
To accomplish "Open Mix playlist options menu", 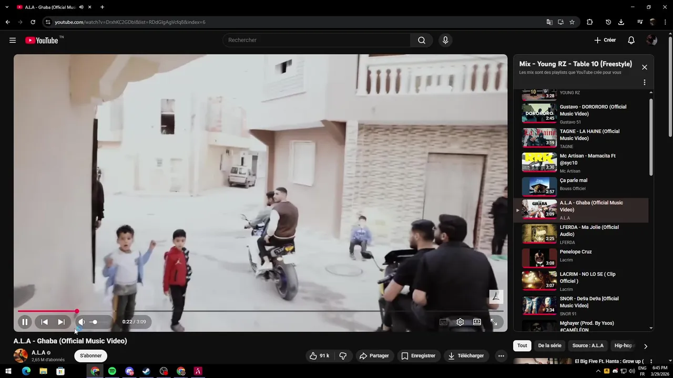I will tap(645, 82).
